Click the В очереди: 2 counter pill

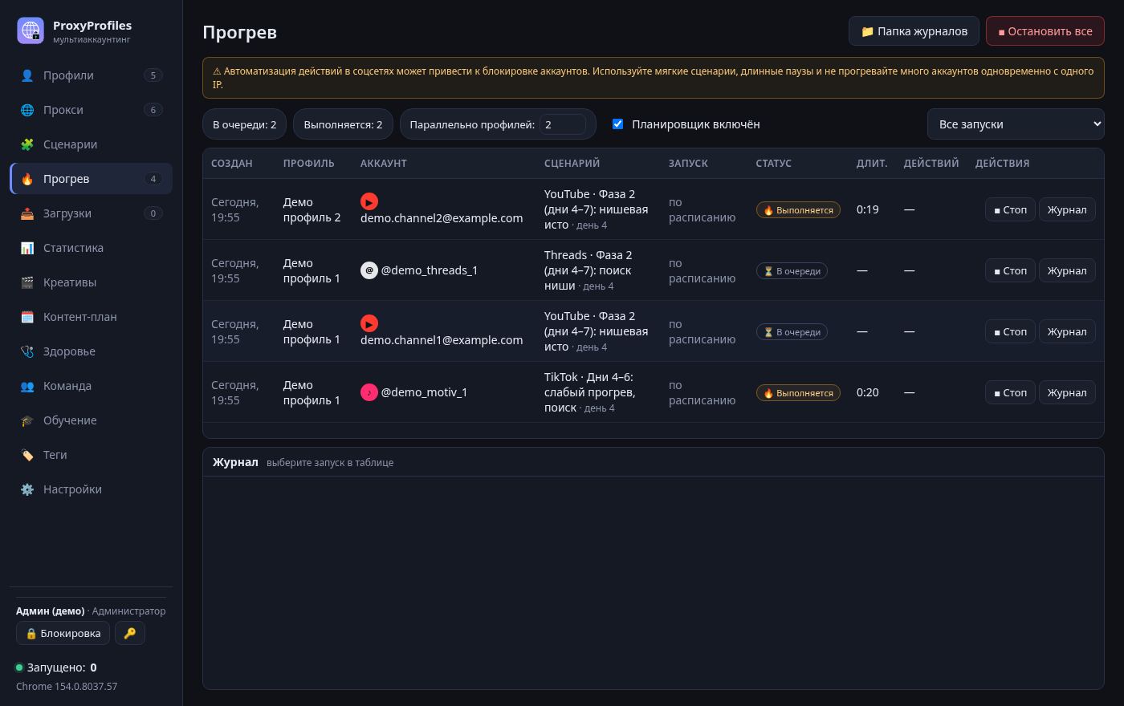(x=245, y=124)
